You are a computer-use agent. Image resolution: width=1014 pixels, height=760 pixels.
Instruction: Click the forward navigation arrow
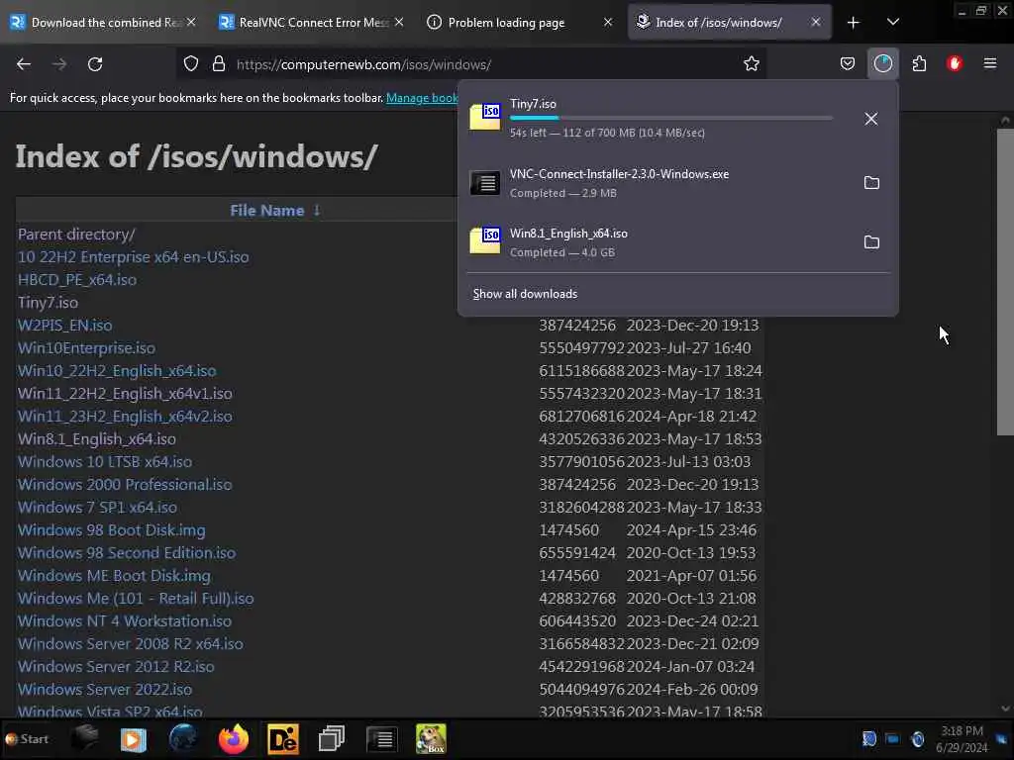click(x=59, y=64)
